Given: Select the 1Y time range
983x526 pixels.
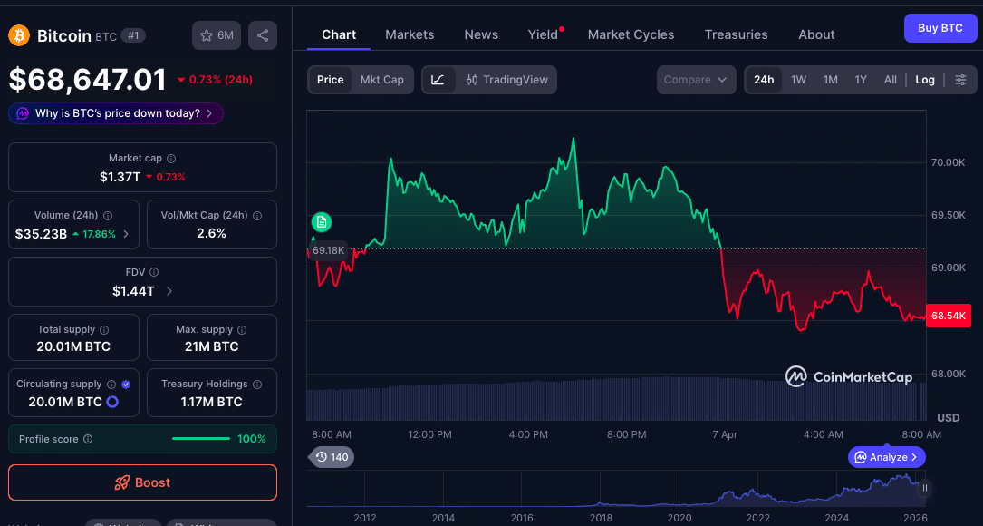Looking at the screenshot, I should point(861,80).
